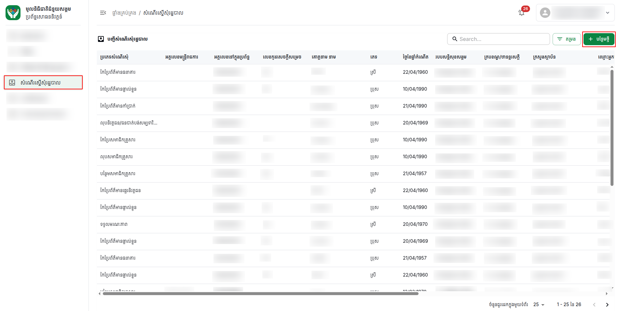Click the inbox icon beside list title
619x311 pixels.
click(x=101, y=39)
